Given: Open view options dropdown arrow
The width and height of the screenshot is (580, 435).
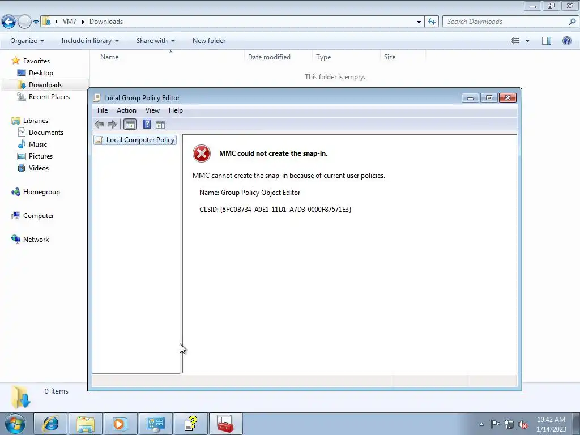Looking at the screenshot, I should (527, 41).
